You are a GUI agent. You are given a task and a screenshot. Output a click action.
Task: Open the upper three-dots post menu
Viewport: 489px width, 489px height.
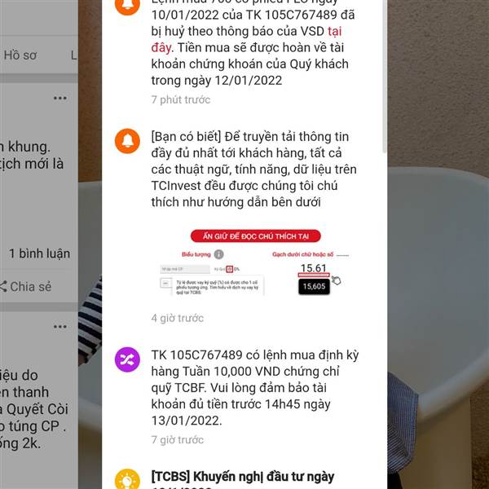click(x=59, y=99)
